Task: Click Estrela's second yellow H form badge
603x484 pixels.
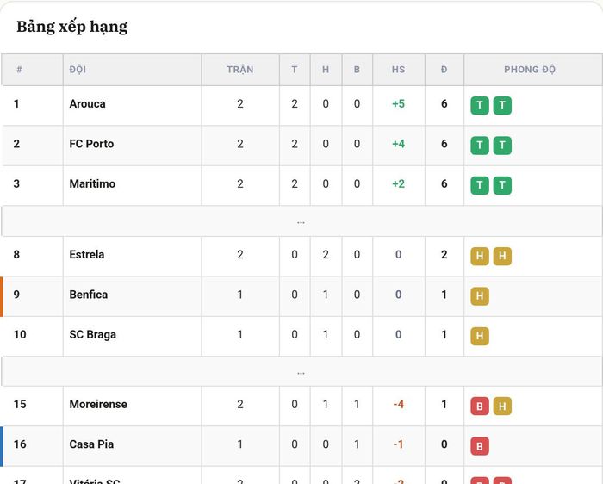Action: 502,256
